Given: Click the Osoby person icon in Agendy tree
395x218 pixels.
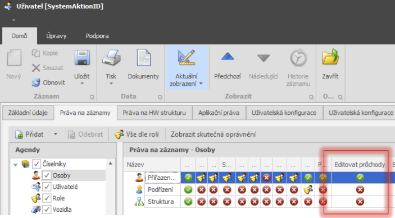Looking at the screenshot, I should [36, 175].
